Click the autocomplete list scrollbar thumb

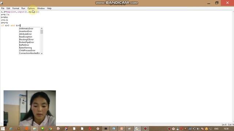pyautogui.click(x=42, y=32)
